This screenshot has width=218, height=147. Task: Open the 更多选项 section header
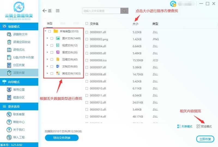pyautogui.click(x=19, y=106)
